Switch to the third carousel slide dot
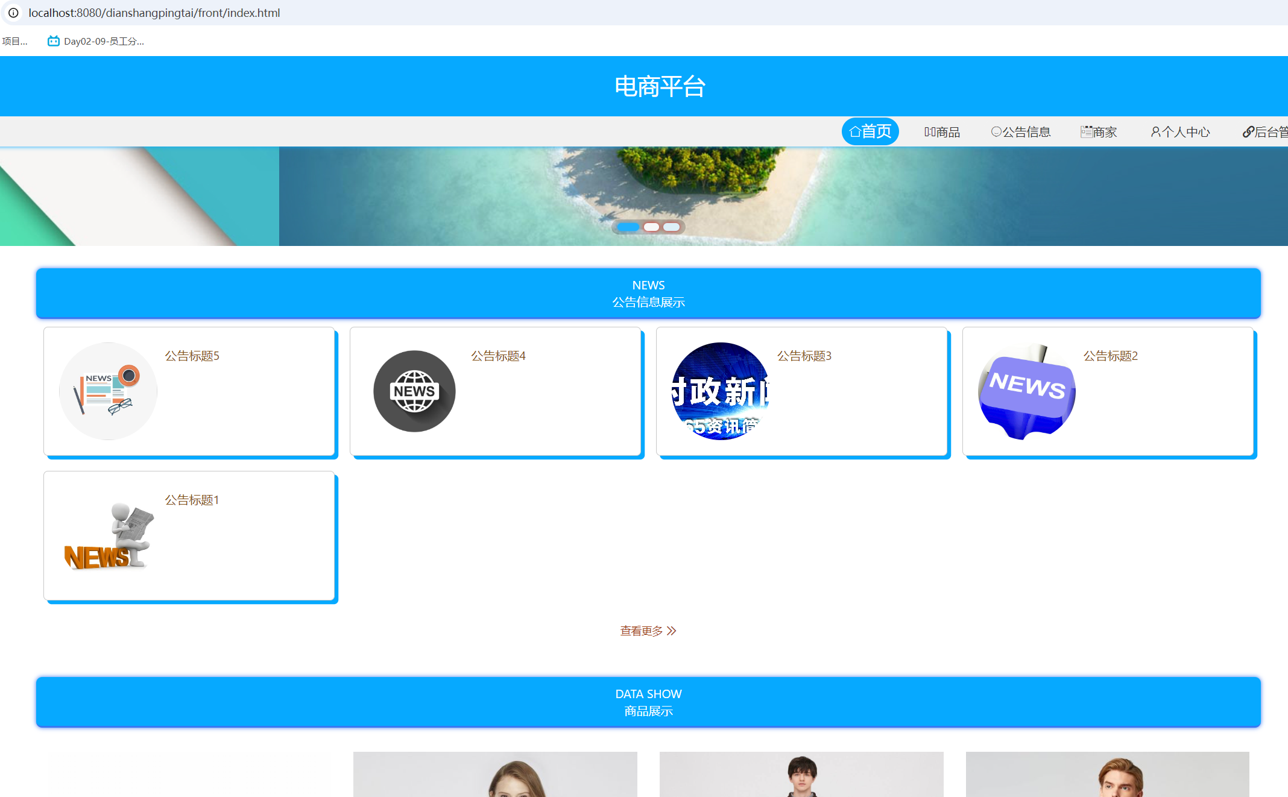Viewport: 1288px width, 797px height. coord(671,227)
